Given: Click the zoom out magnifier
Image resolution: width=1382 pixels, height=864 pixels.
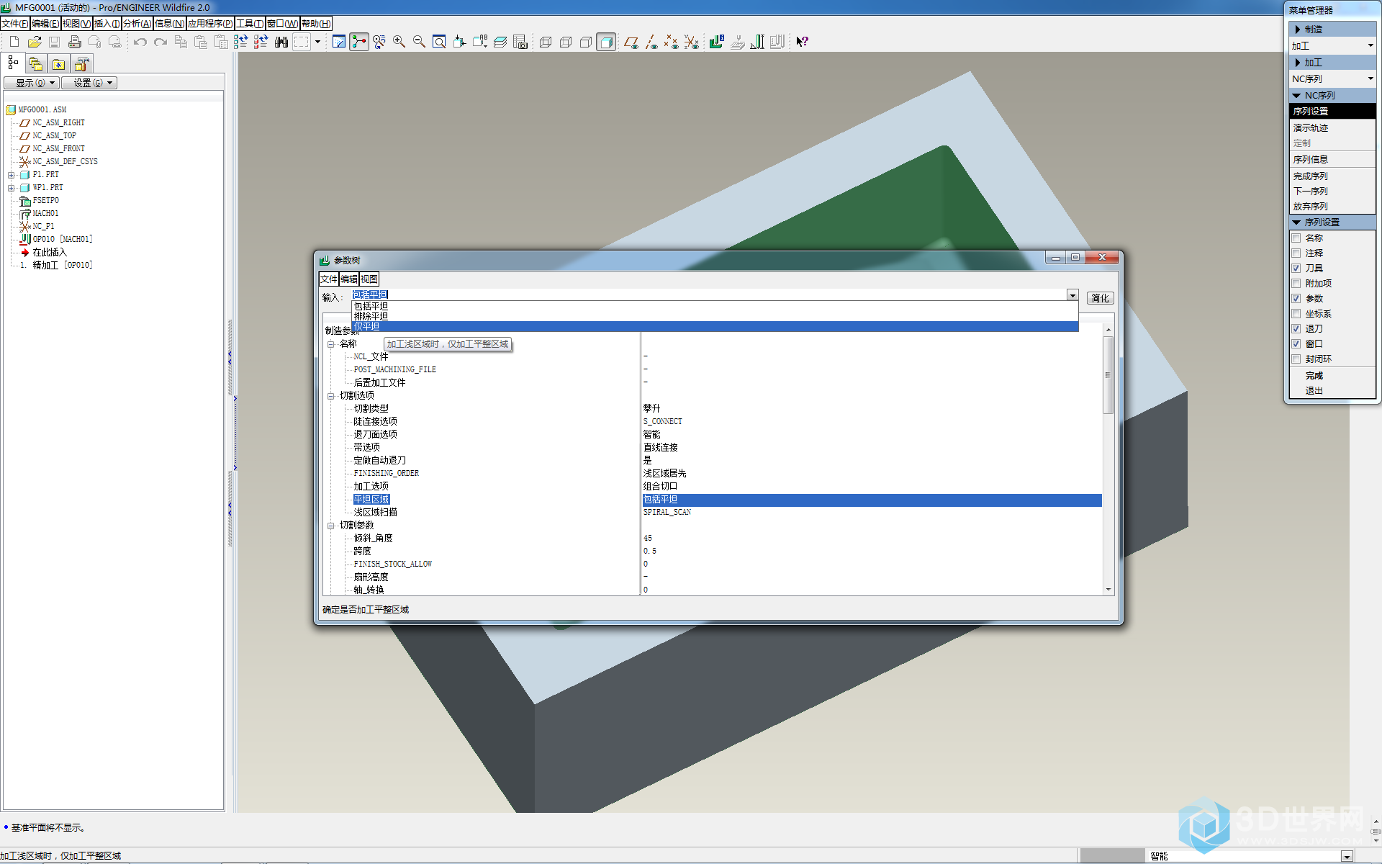Looking at the screenshot, I should click(419, 42).
